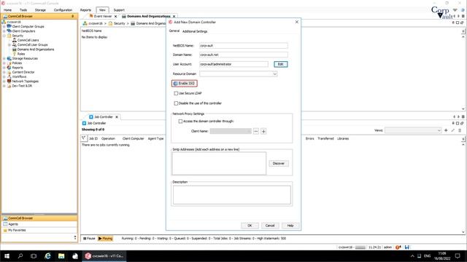Image resolution: width=467 pixels, height=262 pixels.
Task: Click minus button beside Client name
Action: tap(256, 131)
